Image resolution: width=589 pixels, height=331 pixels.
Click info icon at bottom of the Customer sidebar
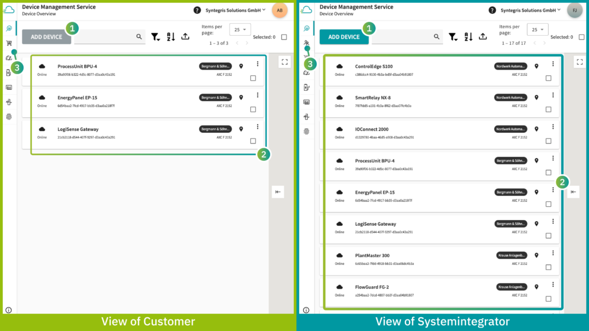tap(9, 310)
